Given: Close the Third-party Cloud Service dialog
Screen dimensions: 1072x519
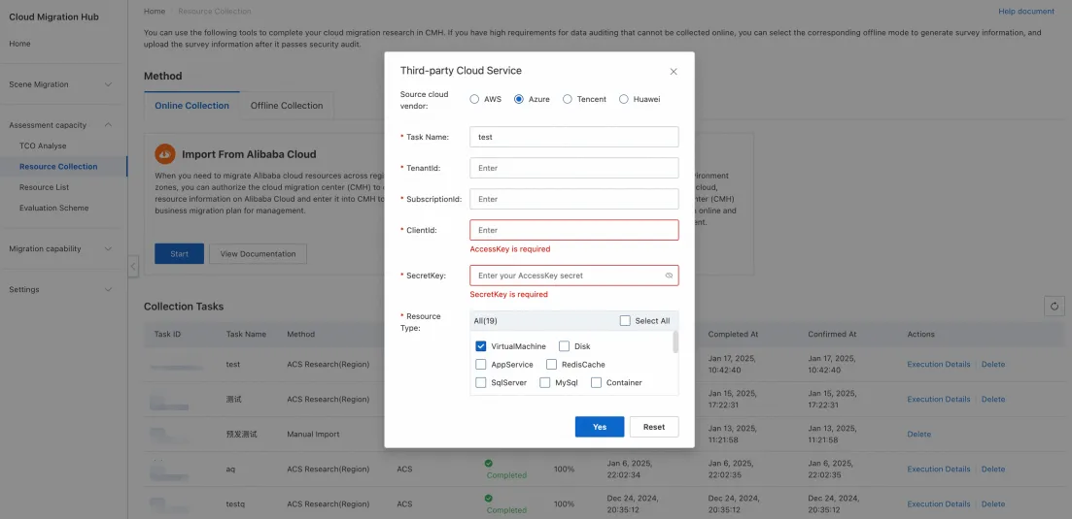Looking at the screenshot, I should tap(674, 72).
